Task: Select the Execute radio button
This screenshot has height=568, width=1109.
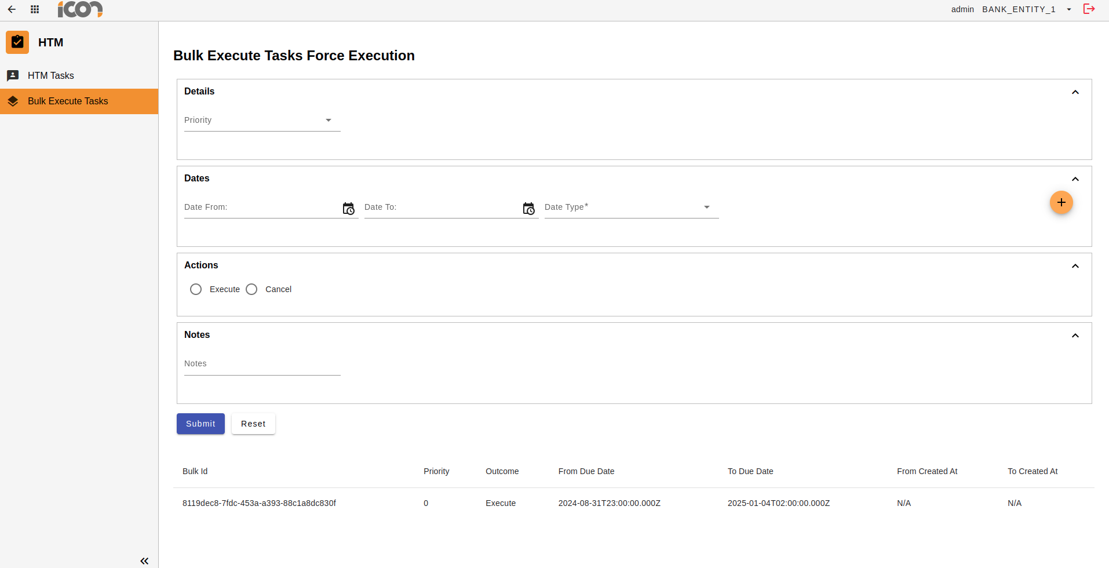Action: click(196, 289)
